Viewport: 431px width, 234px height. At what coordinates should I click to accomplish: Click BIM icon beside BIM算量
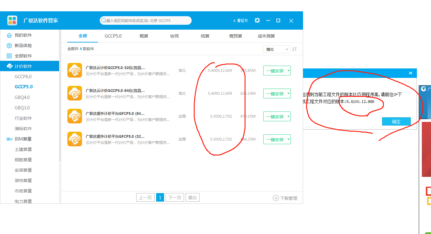(9, 139)
